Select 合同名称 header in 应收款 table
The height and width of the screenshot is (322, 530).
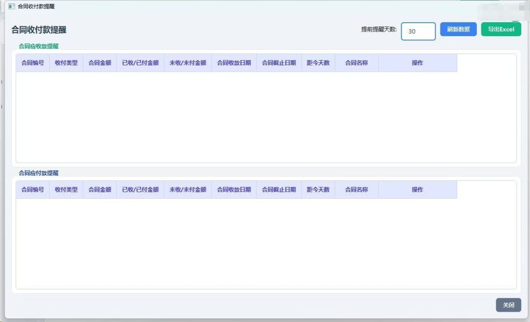click(x=357, y=63)
